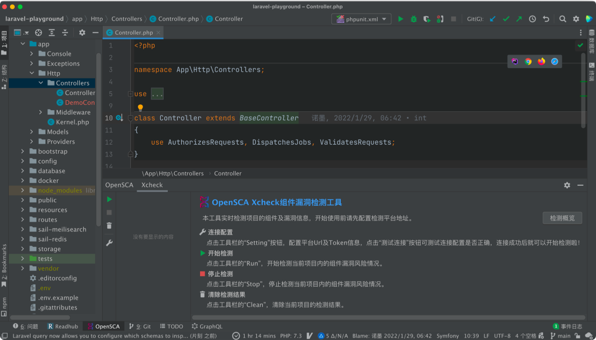Open Search Everywhere magnifier
Image resolution: width=596 pixels, height=340 pixels.
563,19
